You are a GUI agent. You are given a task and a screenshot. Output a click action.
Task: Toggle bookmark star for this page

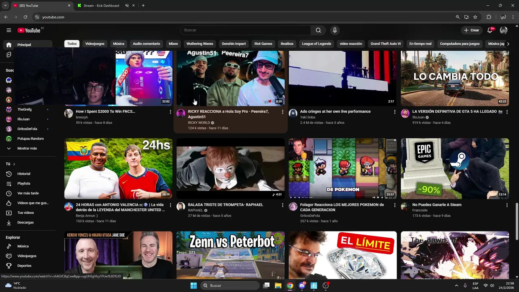[x=475, y=17]
